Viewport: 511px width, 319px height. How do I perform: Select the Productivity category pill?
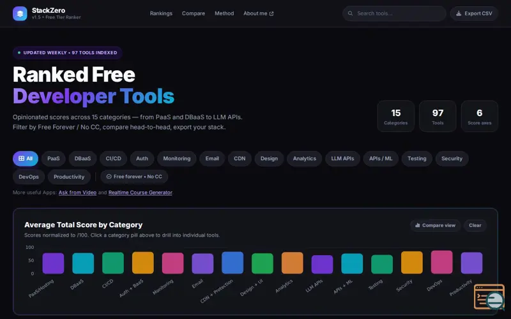(69, 177)
